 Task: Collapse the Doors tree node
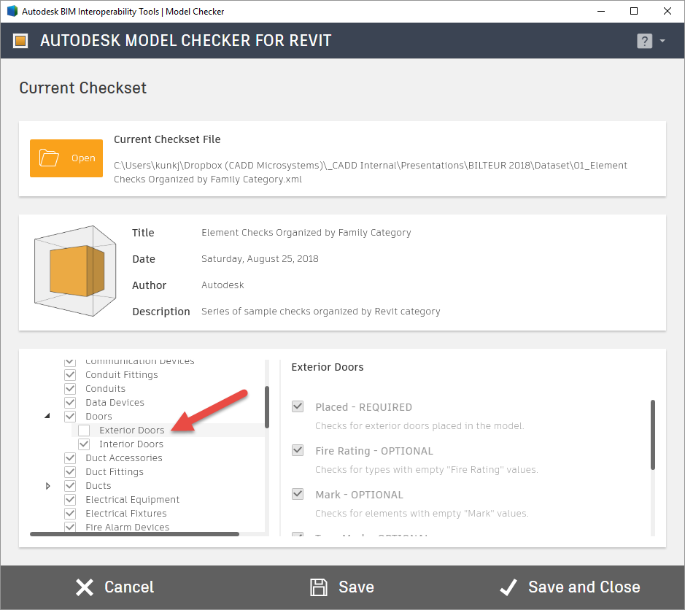[47, 416]
